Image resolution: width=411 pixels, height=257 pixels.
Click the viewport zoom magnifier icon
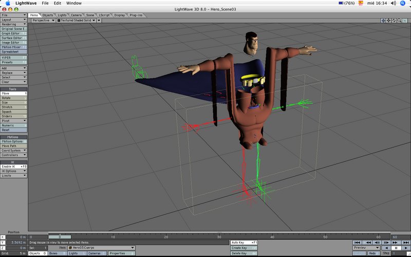click(x=400, y=21)
